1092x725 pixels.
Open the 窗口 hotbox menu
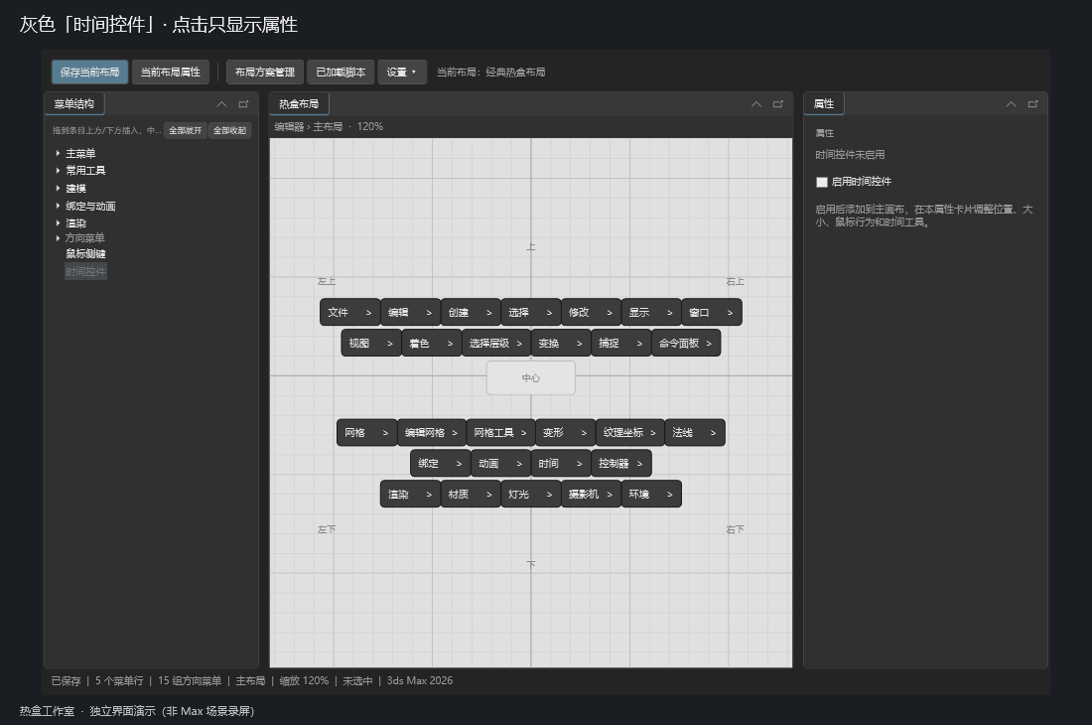coord(712,312)
